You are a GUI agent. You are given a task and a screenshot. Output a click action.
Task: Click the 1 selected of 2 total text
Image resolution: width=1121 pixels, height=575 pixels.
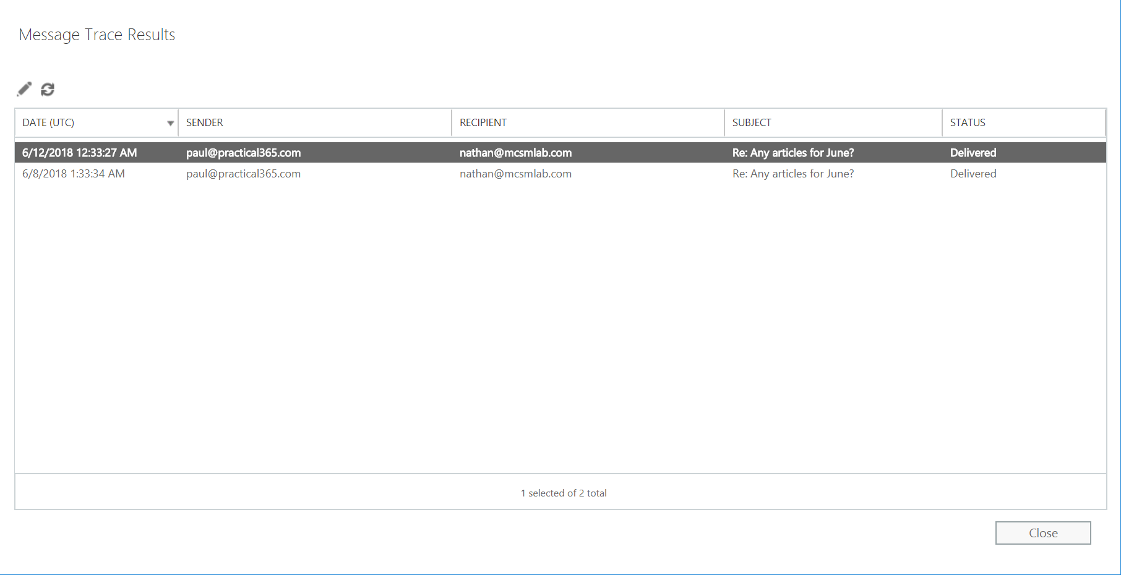563,493
